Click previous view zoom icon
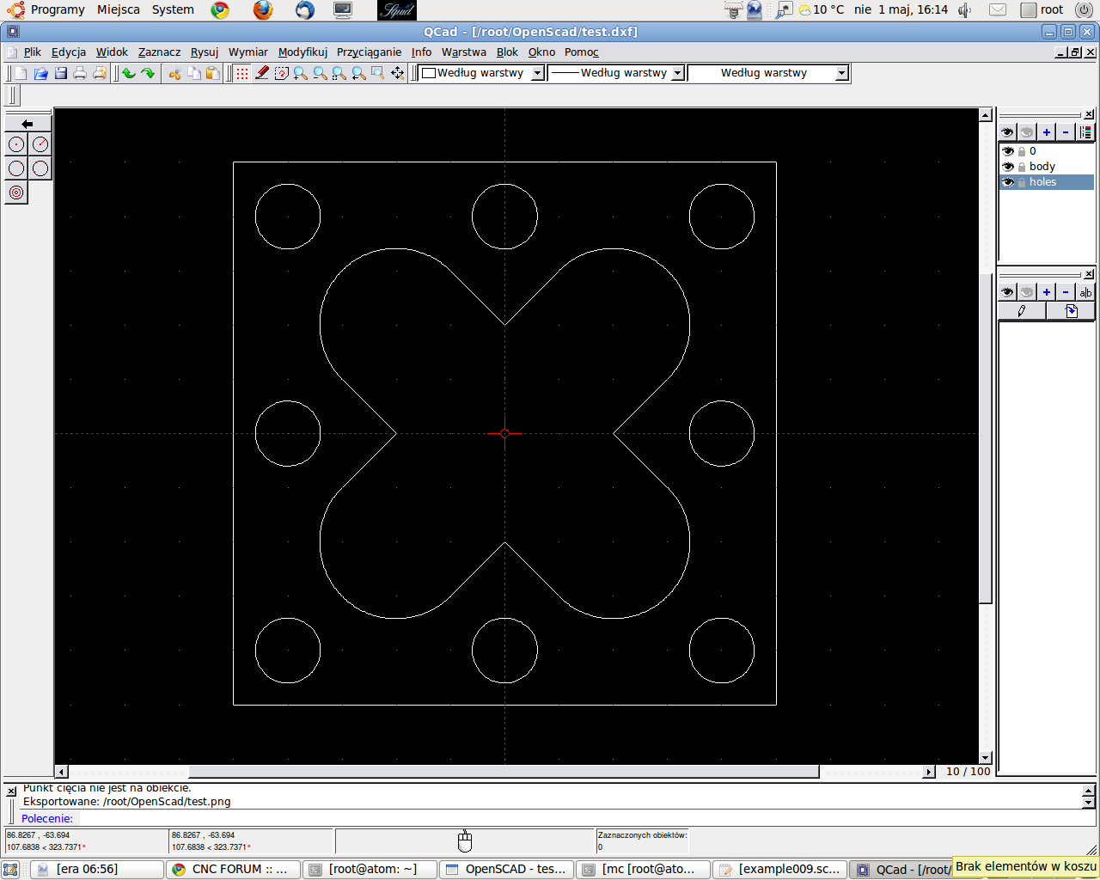The image size is (1100, 880). [359, 73]
